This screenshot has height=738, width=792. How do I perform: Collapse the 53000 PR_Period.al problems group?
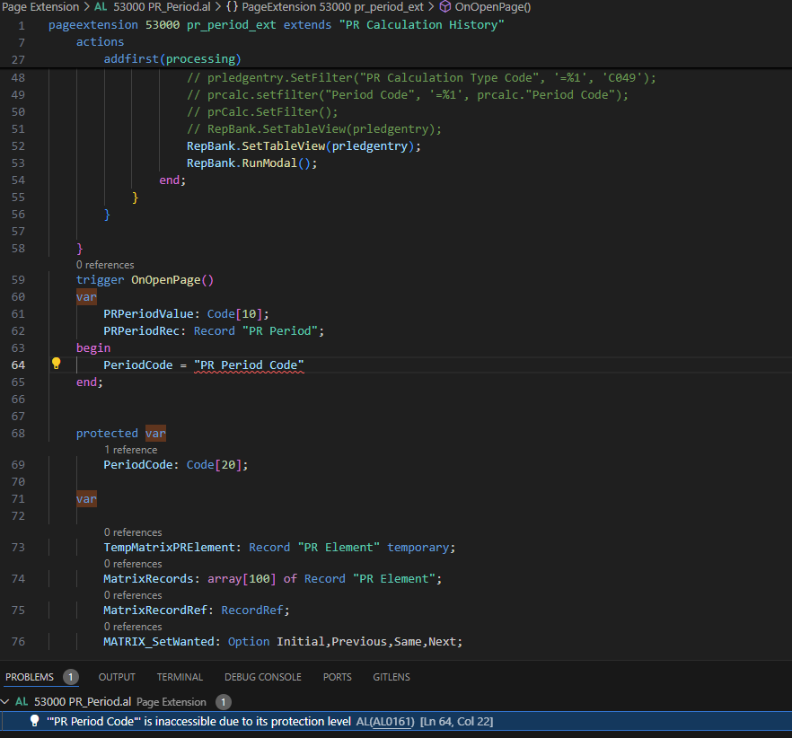click(x=5, y=701)
